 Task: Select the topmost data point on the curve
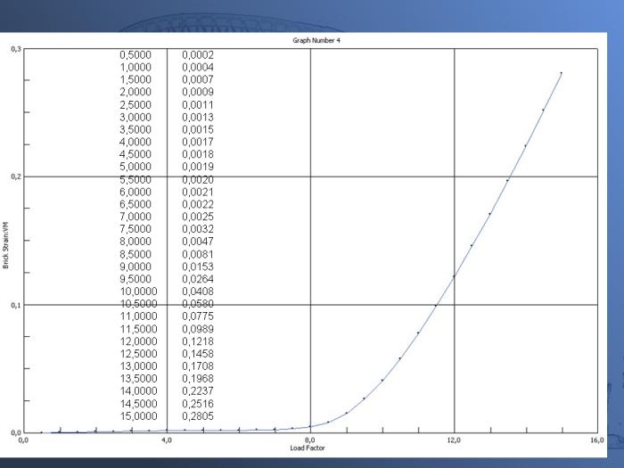(561, 73)
